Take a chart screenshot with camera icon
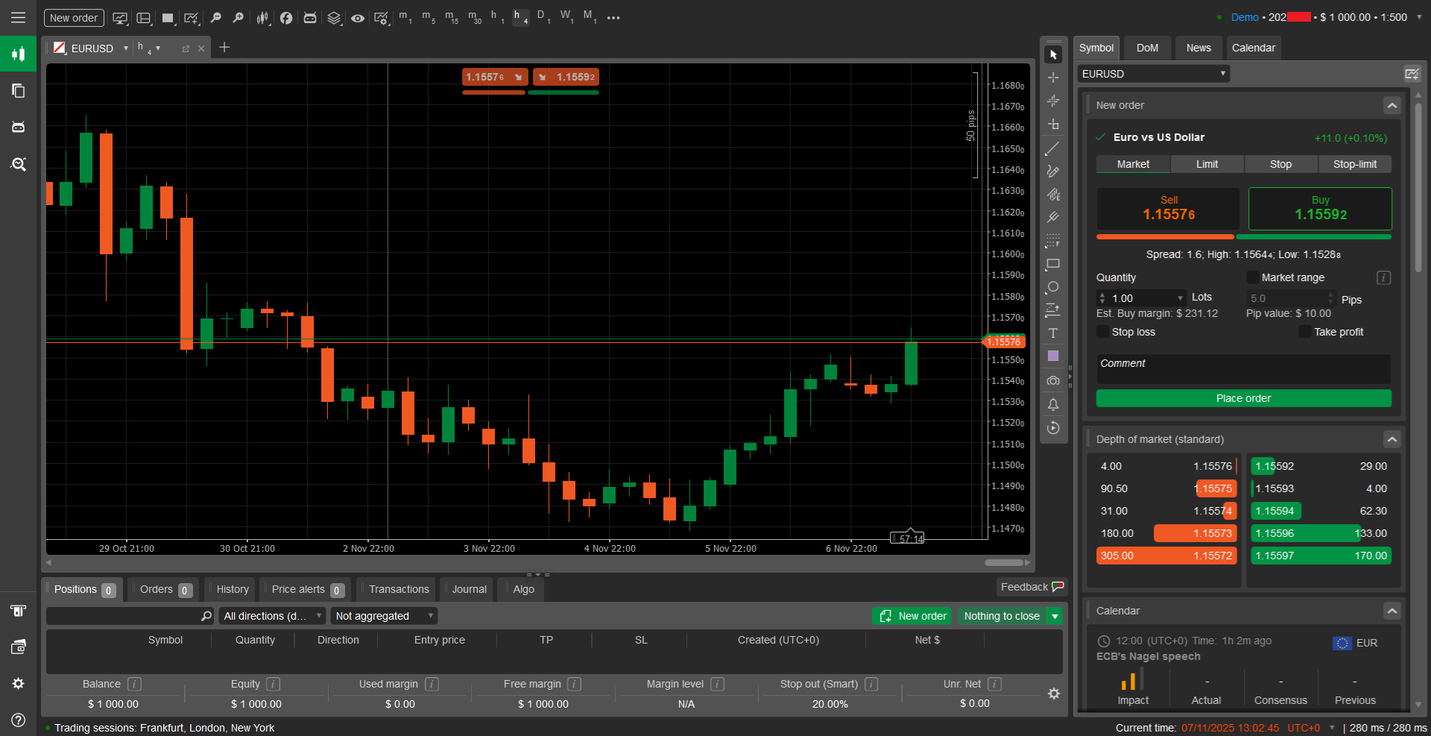The width and height of the screenshot is (1431, 736). pyautogui.click(x=1053, y=380)
